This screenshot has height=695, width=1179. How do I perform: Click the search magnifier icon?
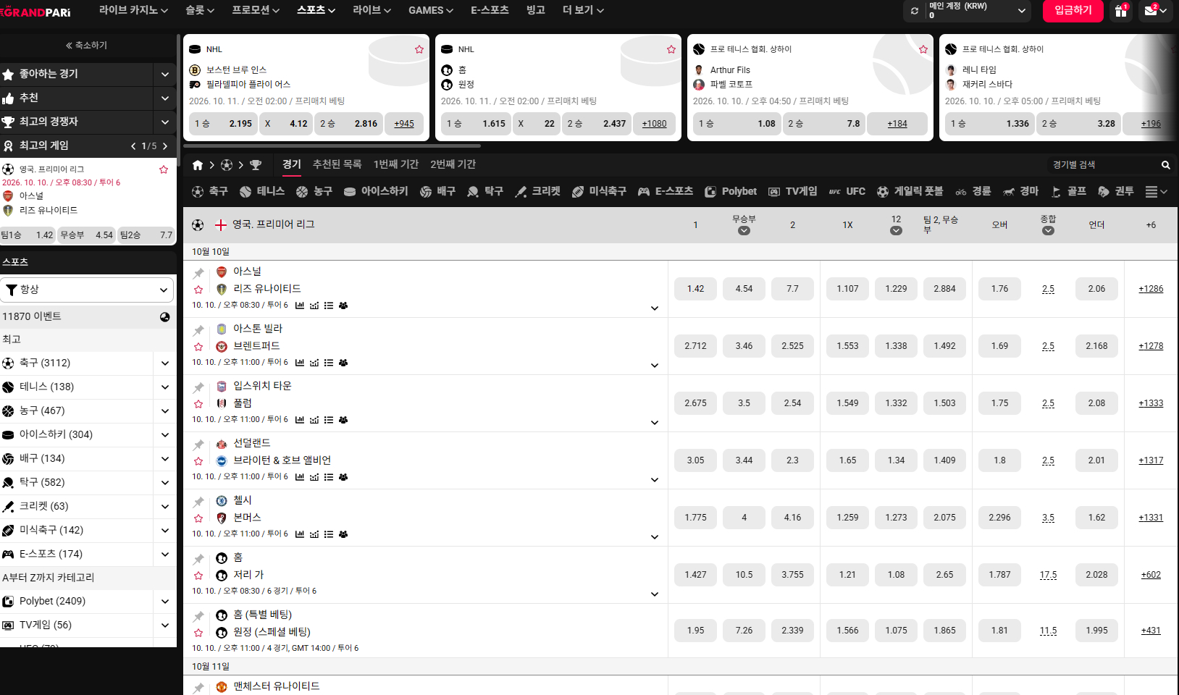click(1166, 165)
